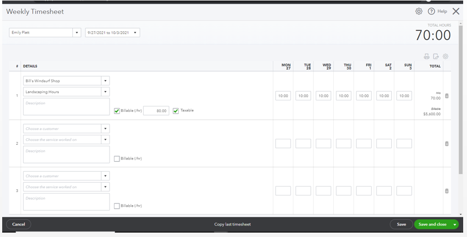
Task: Open row 3 Choose a customer dropdown
Action: (105, 176)
